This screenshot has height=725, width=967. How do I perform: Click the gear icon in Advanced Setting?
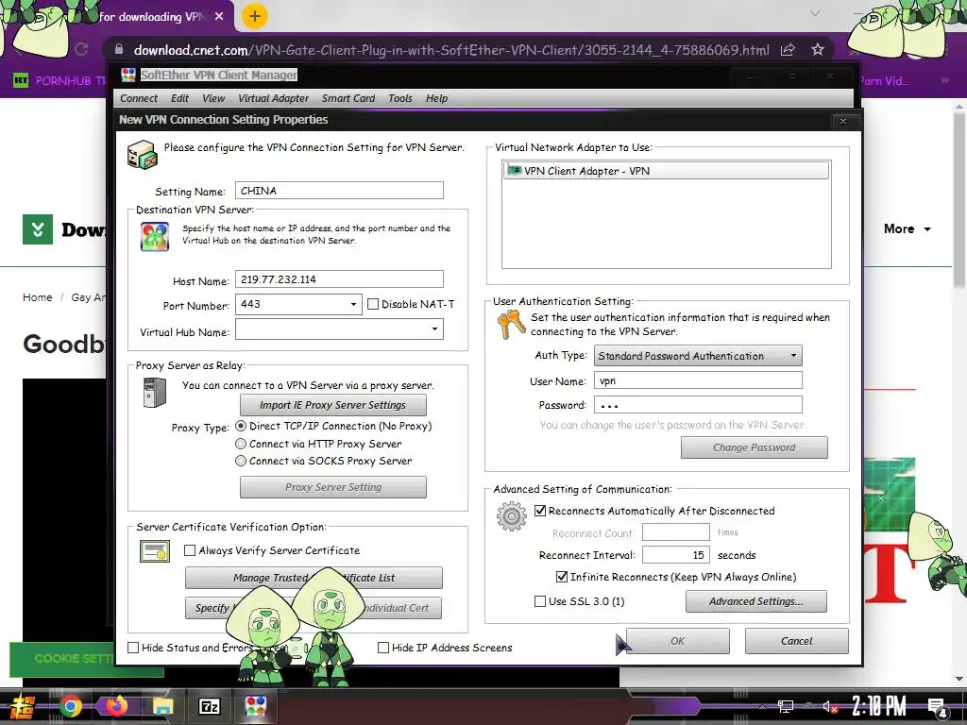coord(512,516)
